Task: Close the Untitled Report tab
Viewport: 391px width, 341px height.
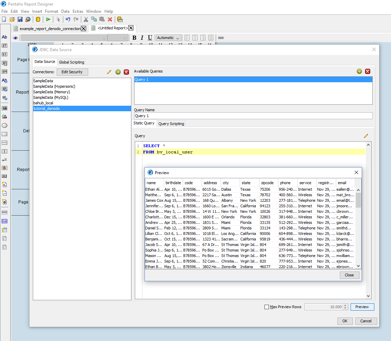Action: [131, 28]
